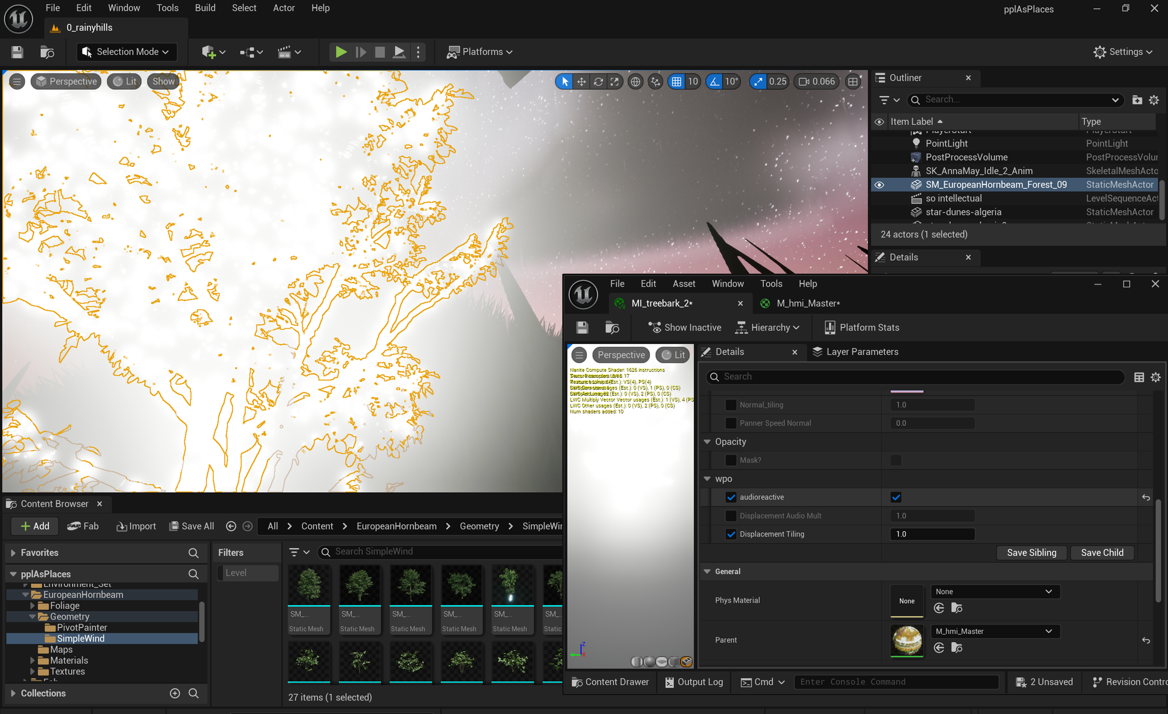Click the Save Sibling button

(x=1031, y=553)
